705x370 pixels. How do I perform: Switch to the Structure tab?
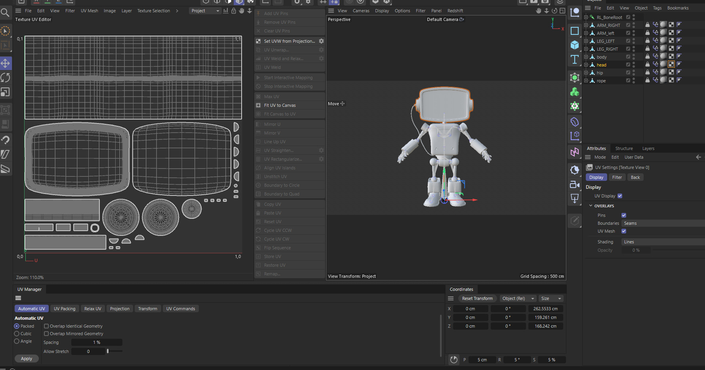coord(624,148)
